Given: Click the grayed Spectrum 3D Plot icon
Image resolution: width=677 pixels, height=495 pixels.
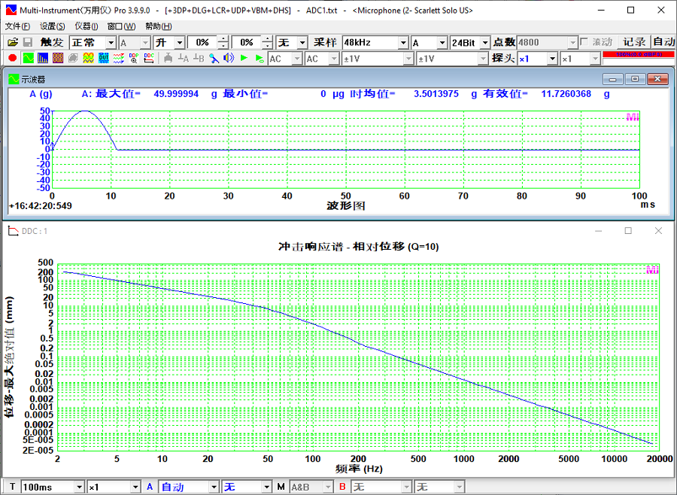Looking at the screenshot, I should tap(73, 58).
